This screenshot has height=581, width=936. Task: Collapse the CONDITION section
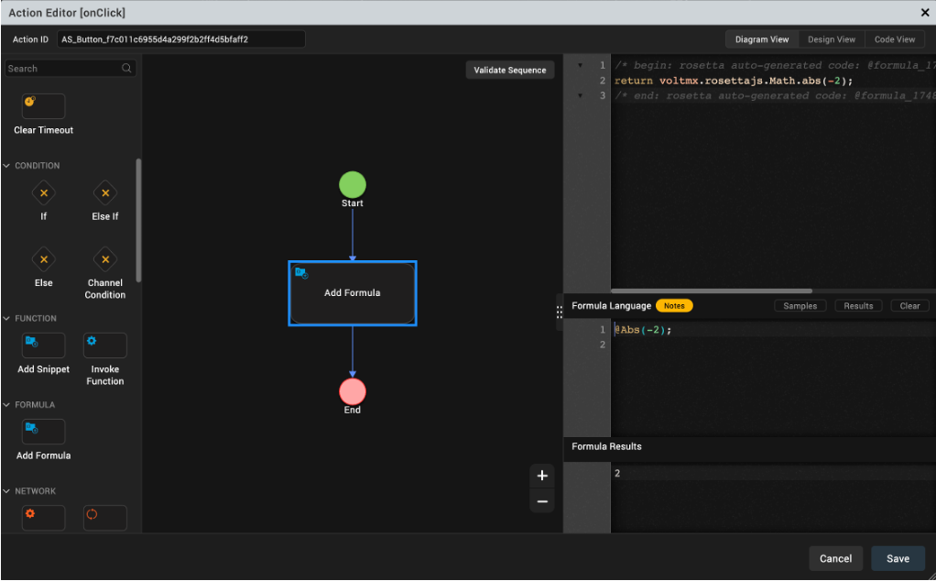click(6, 165)
